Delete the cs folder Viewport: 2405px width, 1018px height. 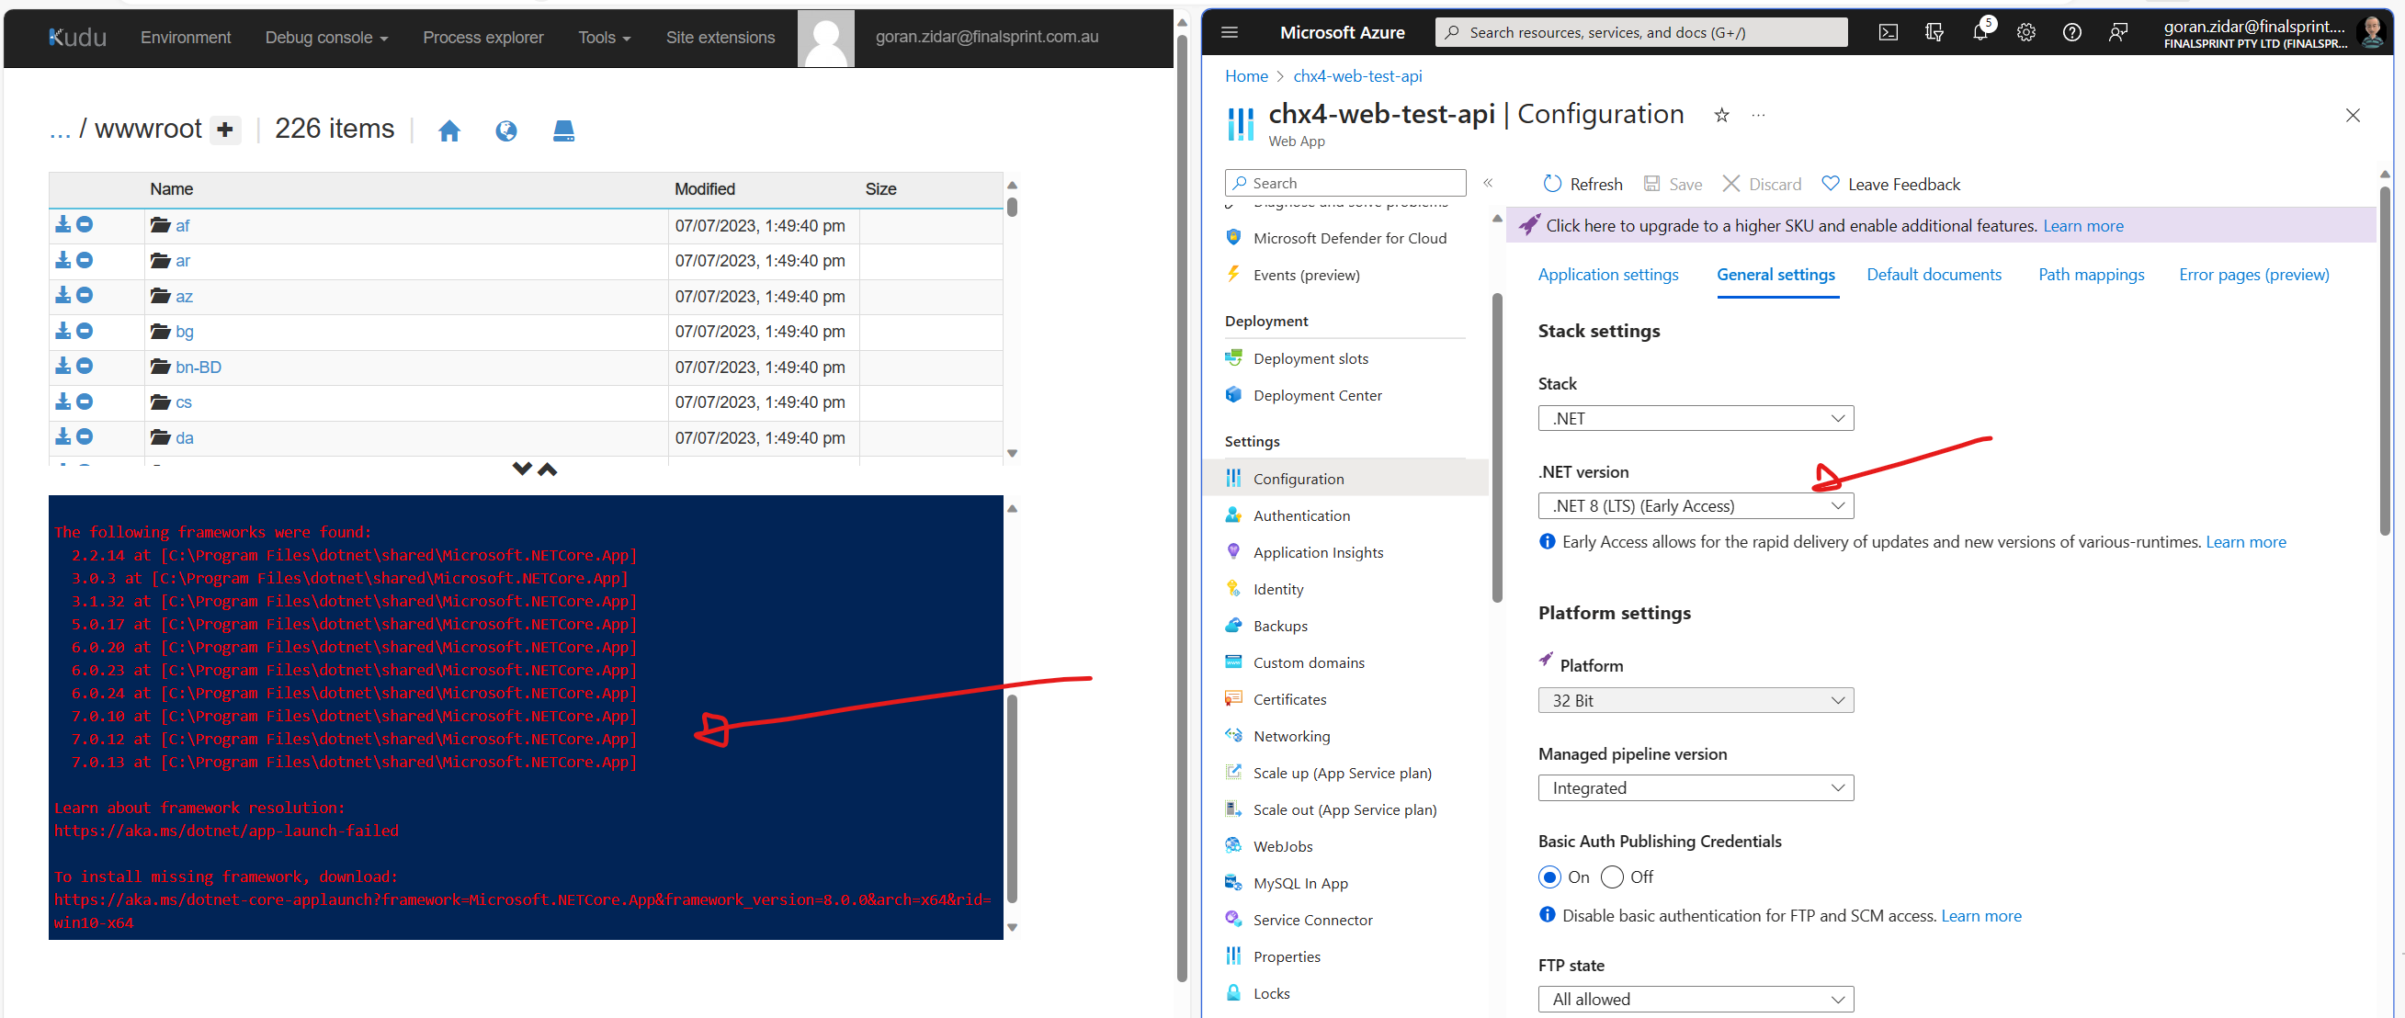[84, 402]
